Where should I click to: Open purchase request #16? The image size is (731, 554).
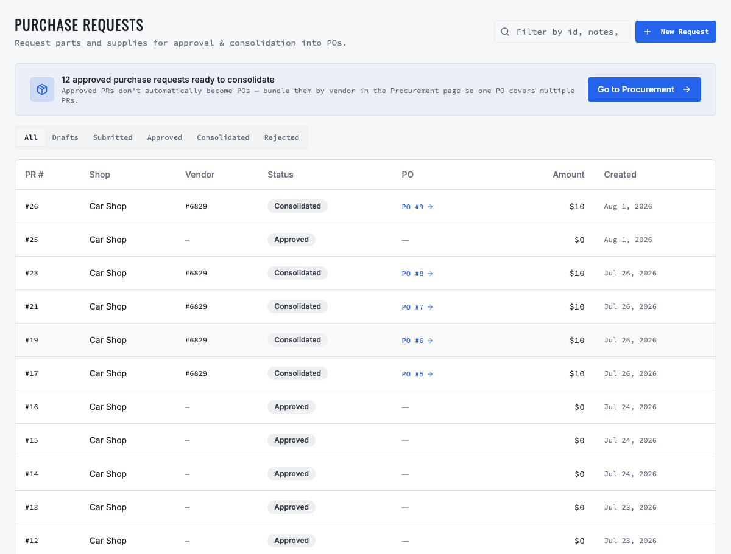click(x=365, y=407)
